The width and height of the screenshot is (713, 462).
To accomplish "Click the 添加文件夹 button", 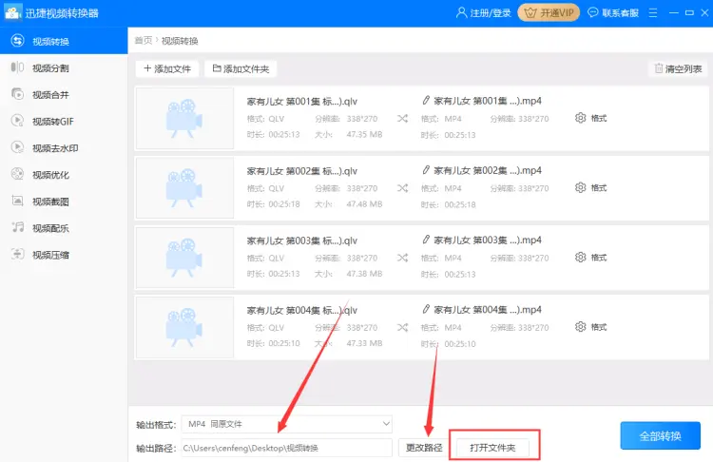I will click(241, 68).
